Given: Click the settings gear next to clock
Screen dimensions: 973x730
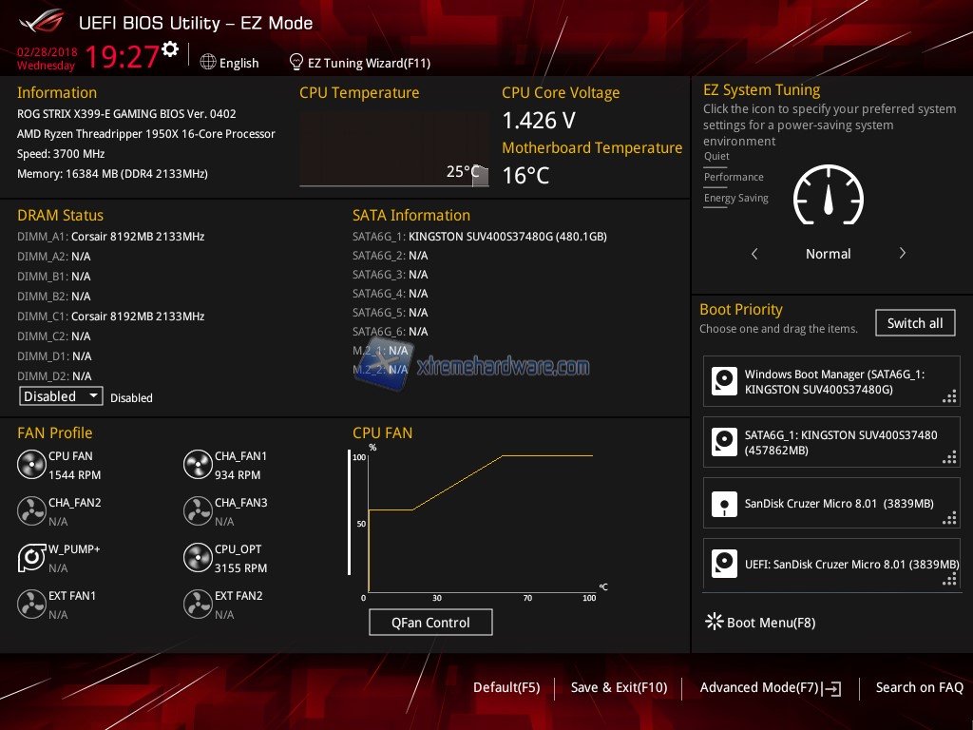Looking at the screenshot, I should [x=170, y=49].
